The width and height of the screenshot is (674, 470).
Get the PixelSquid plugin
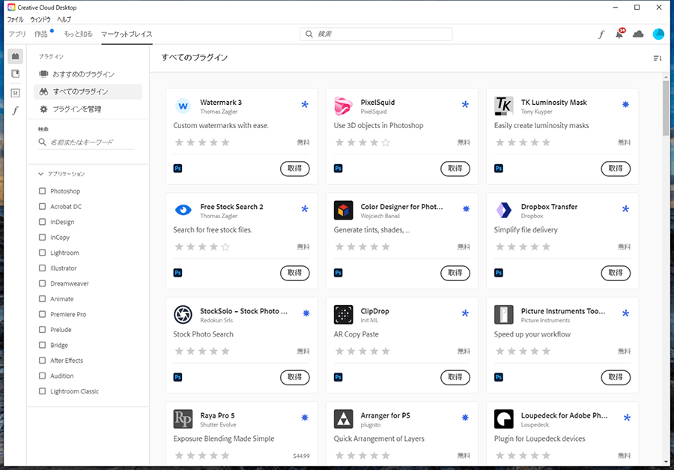pos(455,169)
